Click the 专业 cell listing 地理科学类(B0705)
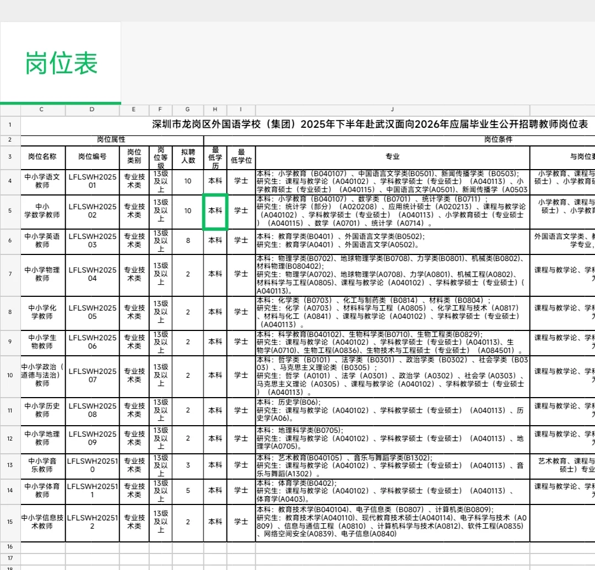The width and height of the screenshot is (595, 570). click(x=392, y=439)
